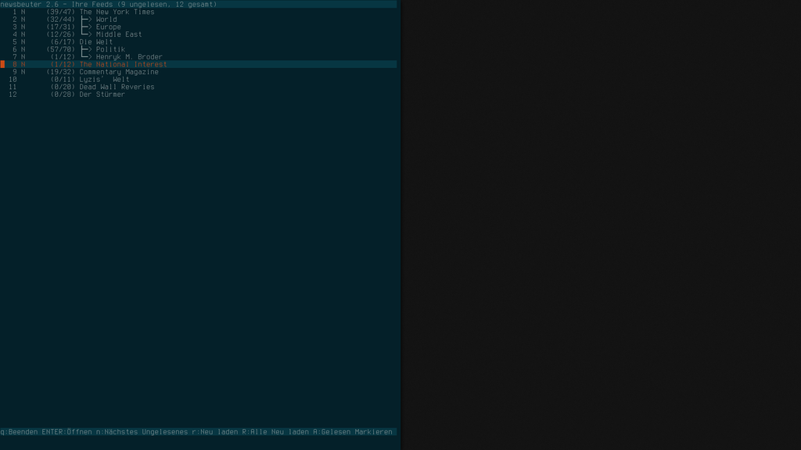Click the orange cursor marker on row 8
Image resolution: width=801 pixels, height=450 pixels.
[x=2, y=64]
